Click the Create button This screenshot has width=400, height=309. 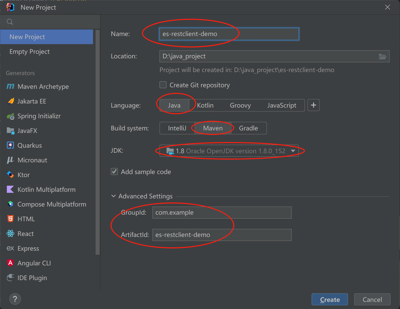point(330,300)
